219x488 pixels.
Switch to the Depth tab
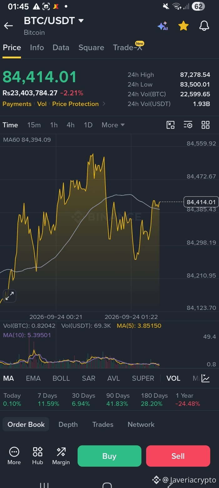[x=68, y=424]
